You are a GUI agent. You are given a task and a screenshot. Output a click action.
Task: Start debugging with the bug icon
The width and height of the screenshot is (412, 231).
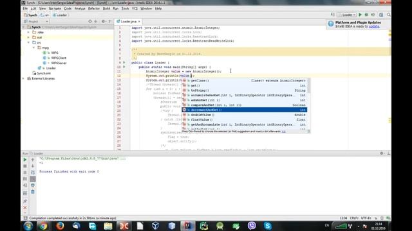(366, 15)
